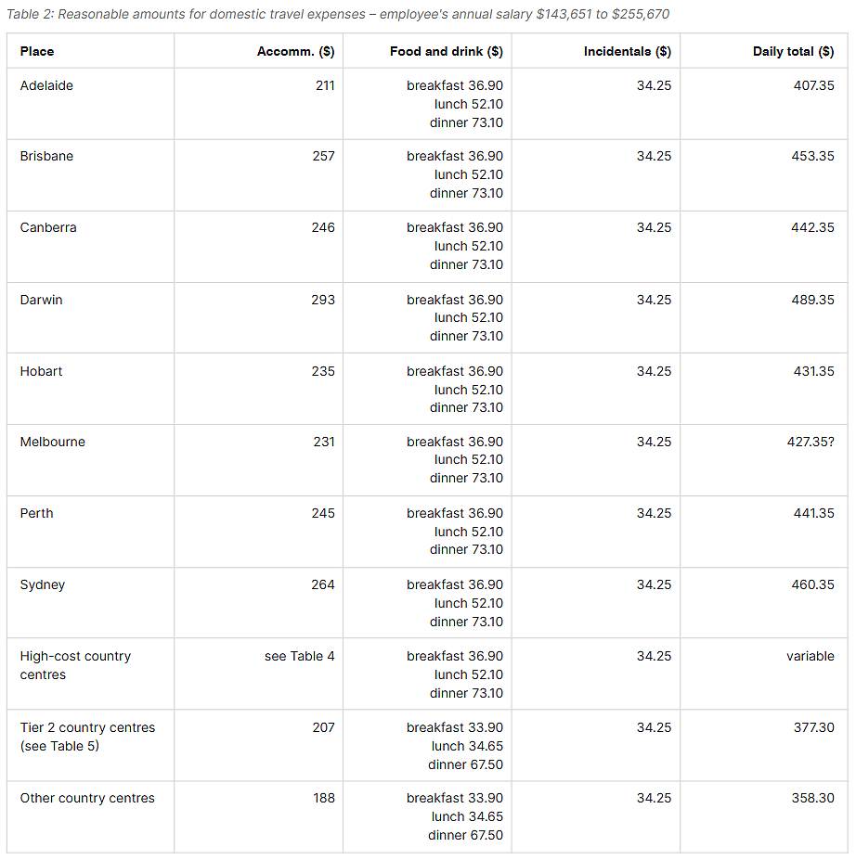Click Melbourne daily total 427.35?
Image resolution: width=856 pixels, height=860 pixels.
[810, 443]
